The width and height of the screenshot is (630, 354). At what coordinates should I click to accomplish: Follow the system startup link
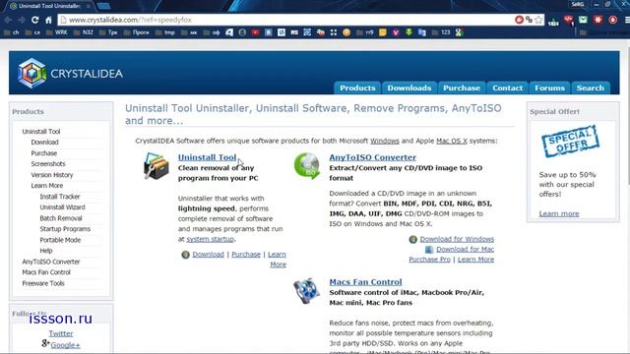click(x=210, y=239)
